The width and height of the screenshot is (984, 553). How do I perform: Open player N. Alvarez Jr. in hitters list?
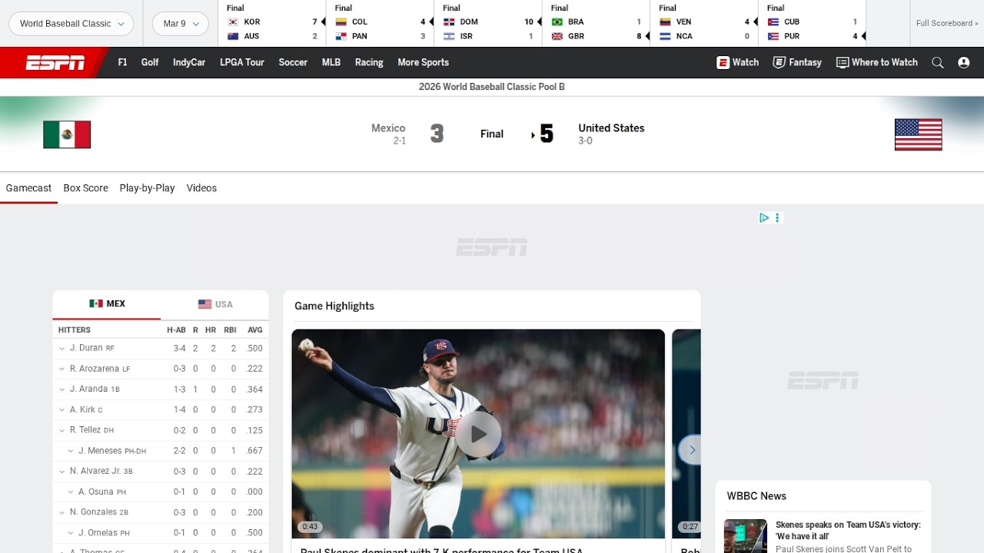pos(95,471)
